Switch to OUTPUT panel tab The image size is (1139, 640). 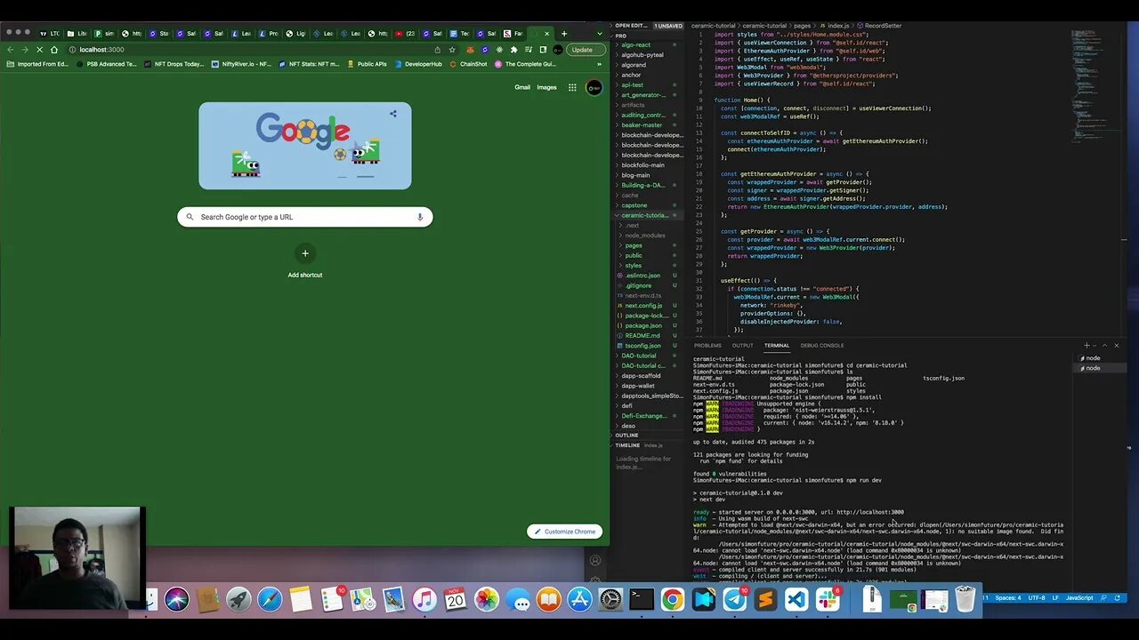742,346
